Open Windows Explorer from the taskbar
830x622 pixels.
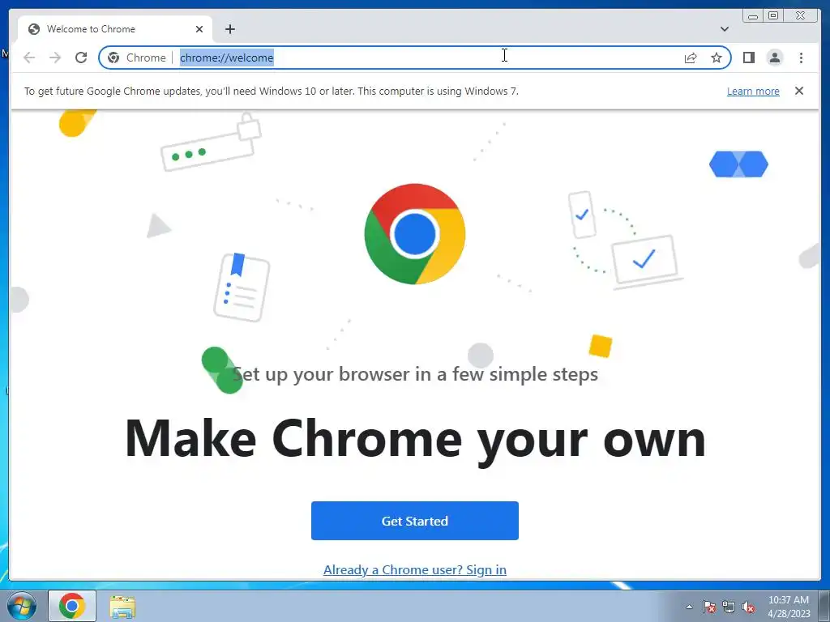click(122, 606)
